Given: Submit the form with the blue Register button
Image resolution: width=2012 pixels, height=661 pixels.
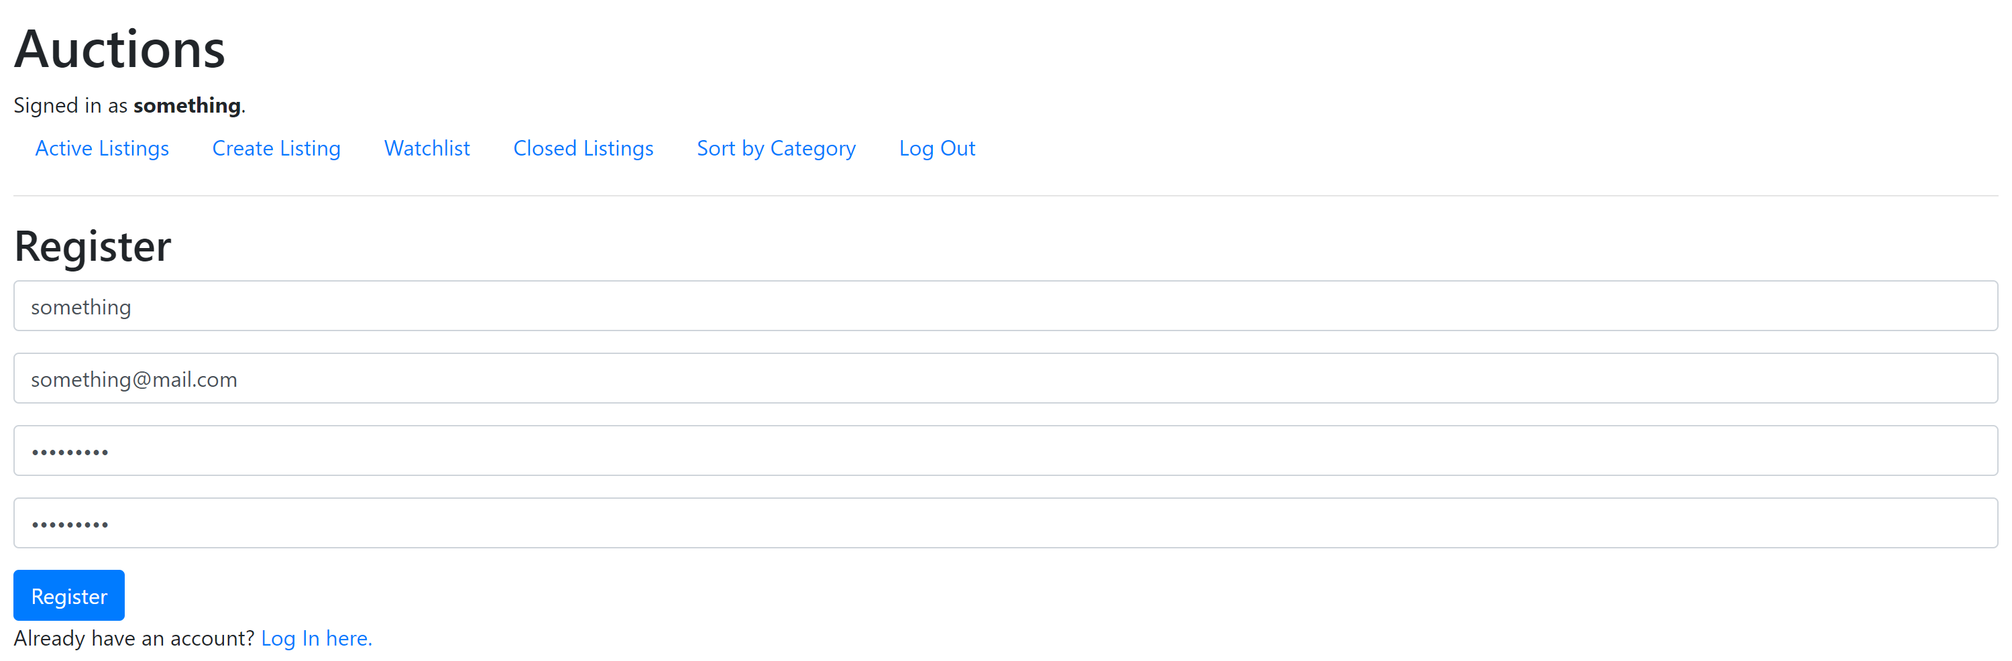Looking at the screenshot, I should (68, 595).
